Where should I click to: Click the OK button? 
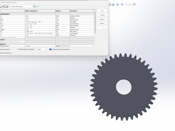pos(102,11)
